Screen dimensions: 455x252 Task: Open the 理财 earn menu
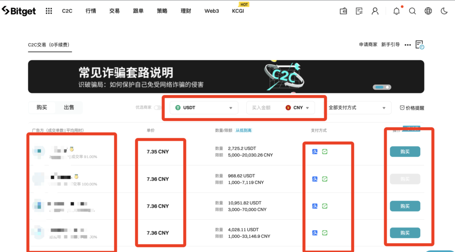[x=186, y=11]
